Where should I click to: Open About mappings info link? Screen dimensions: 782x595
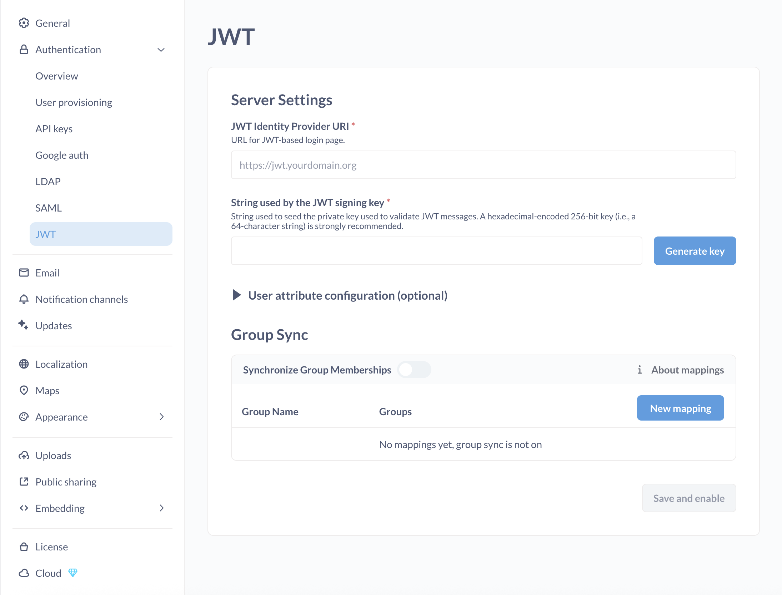click(687, 370)
